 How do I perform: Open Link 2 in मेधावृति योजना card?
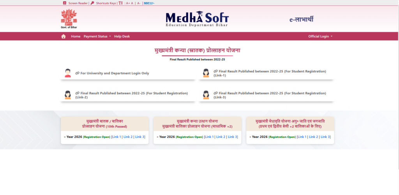pos(314,137)
